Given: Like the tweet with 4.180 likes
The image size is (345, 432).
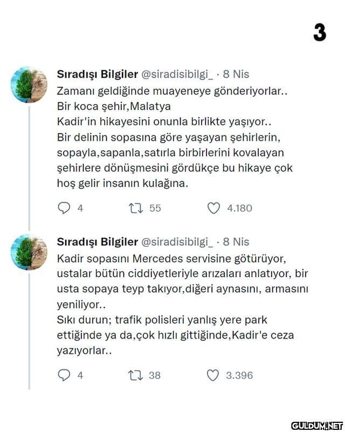Looking at the screenshot, I should coord(213,208).
